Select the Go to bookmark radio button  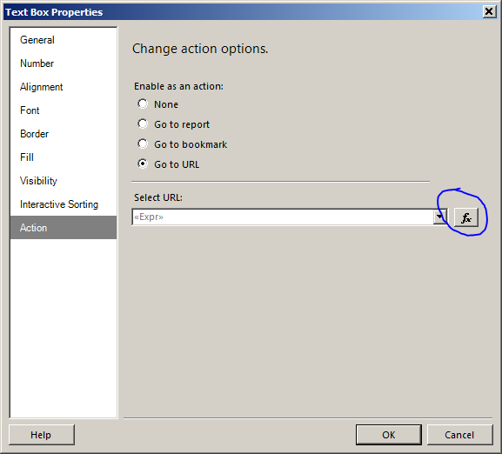coord(143,144)
